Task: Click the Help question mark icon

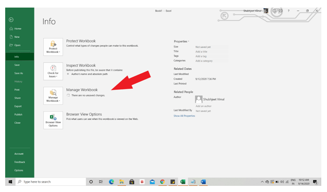Action: point(288,10)
